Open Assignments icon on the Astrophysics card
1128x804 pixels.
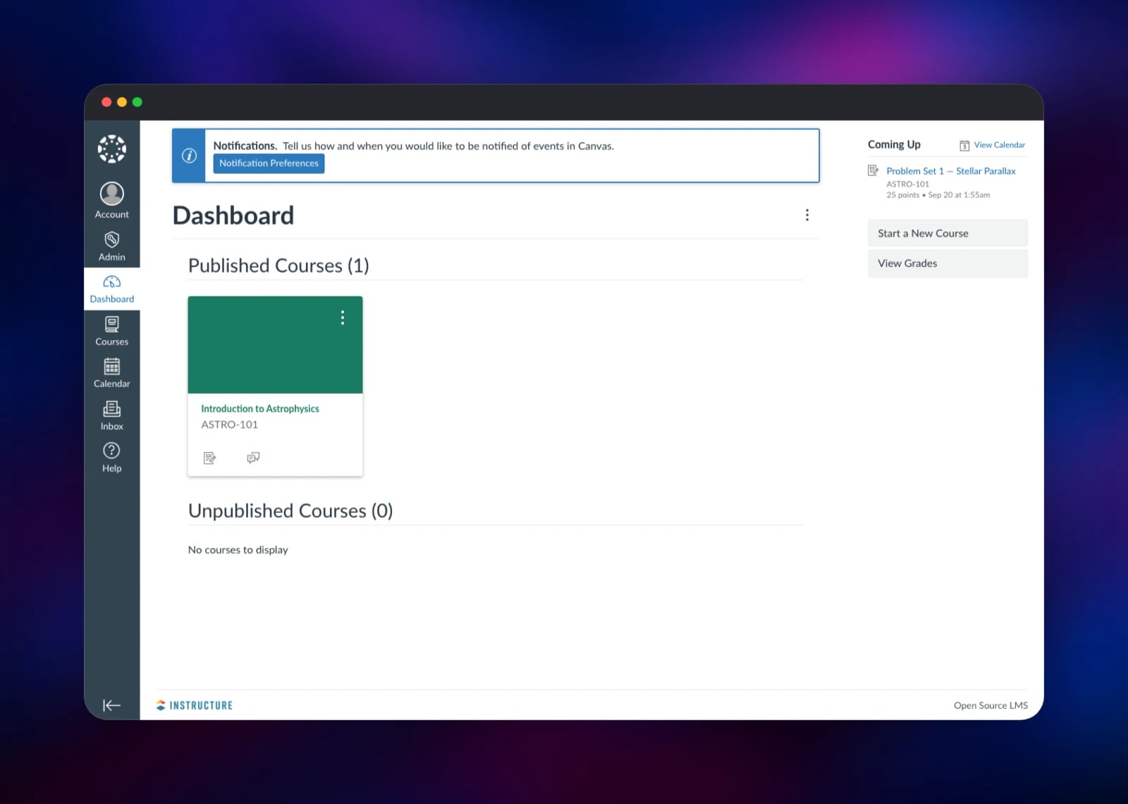(209, 458)
